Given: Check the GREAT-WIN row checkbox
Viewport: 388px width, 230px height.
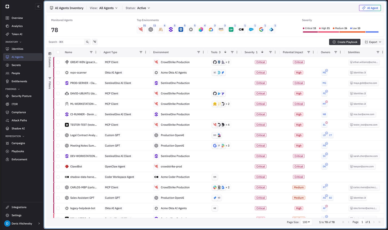Looking at the screenshot, I should pyautogui.click(x=58, y=62).
